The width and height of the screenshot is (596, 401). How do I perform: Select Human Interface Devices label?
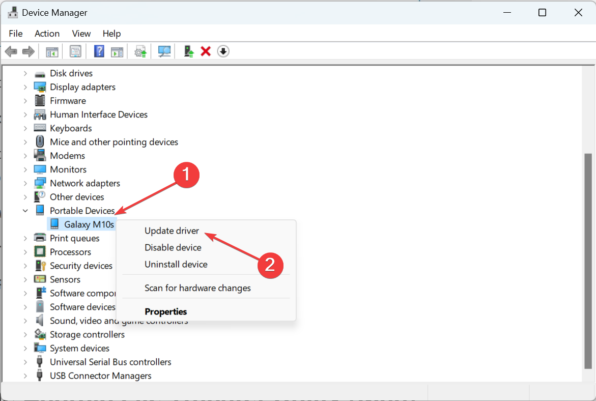pos(99,114)
